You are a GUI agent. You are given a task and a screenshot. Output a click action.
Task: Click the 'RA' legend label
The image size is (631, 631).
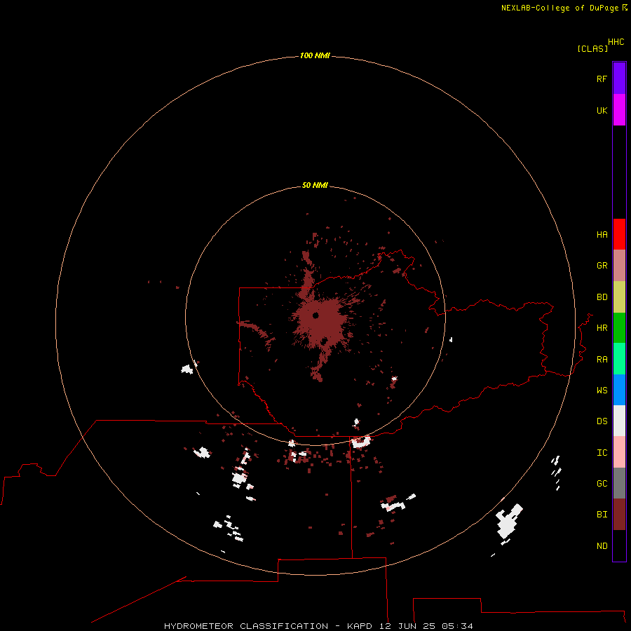click(602, 360)
